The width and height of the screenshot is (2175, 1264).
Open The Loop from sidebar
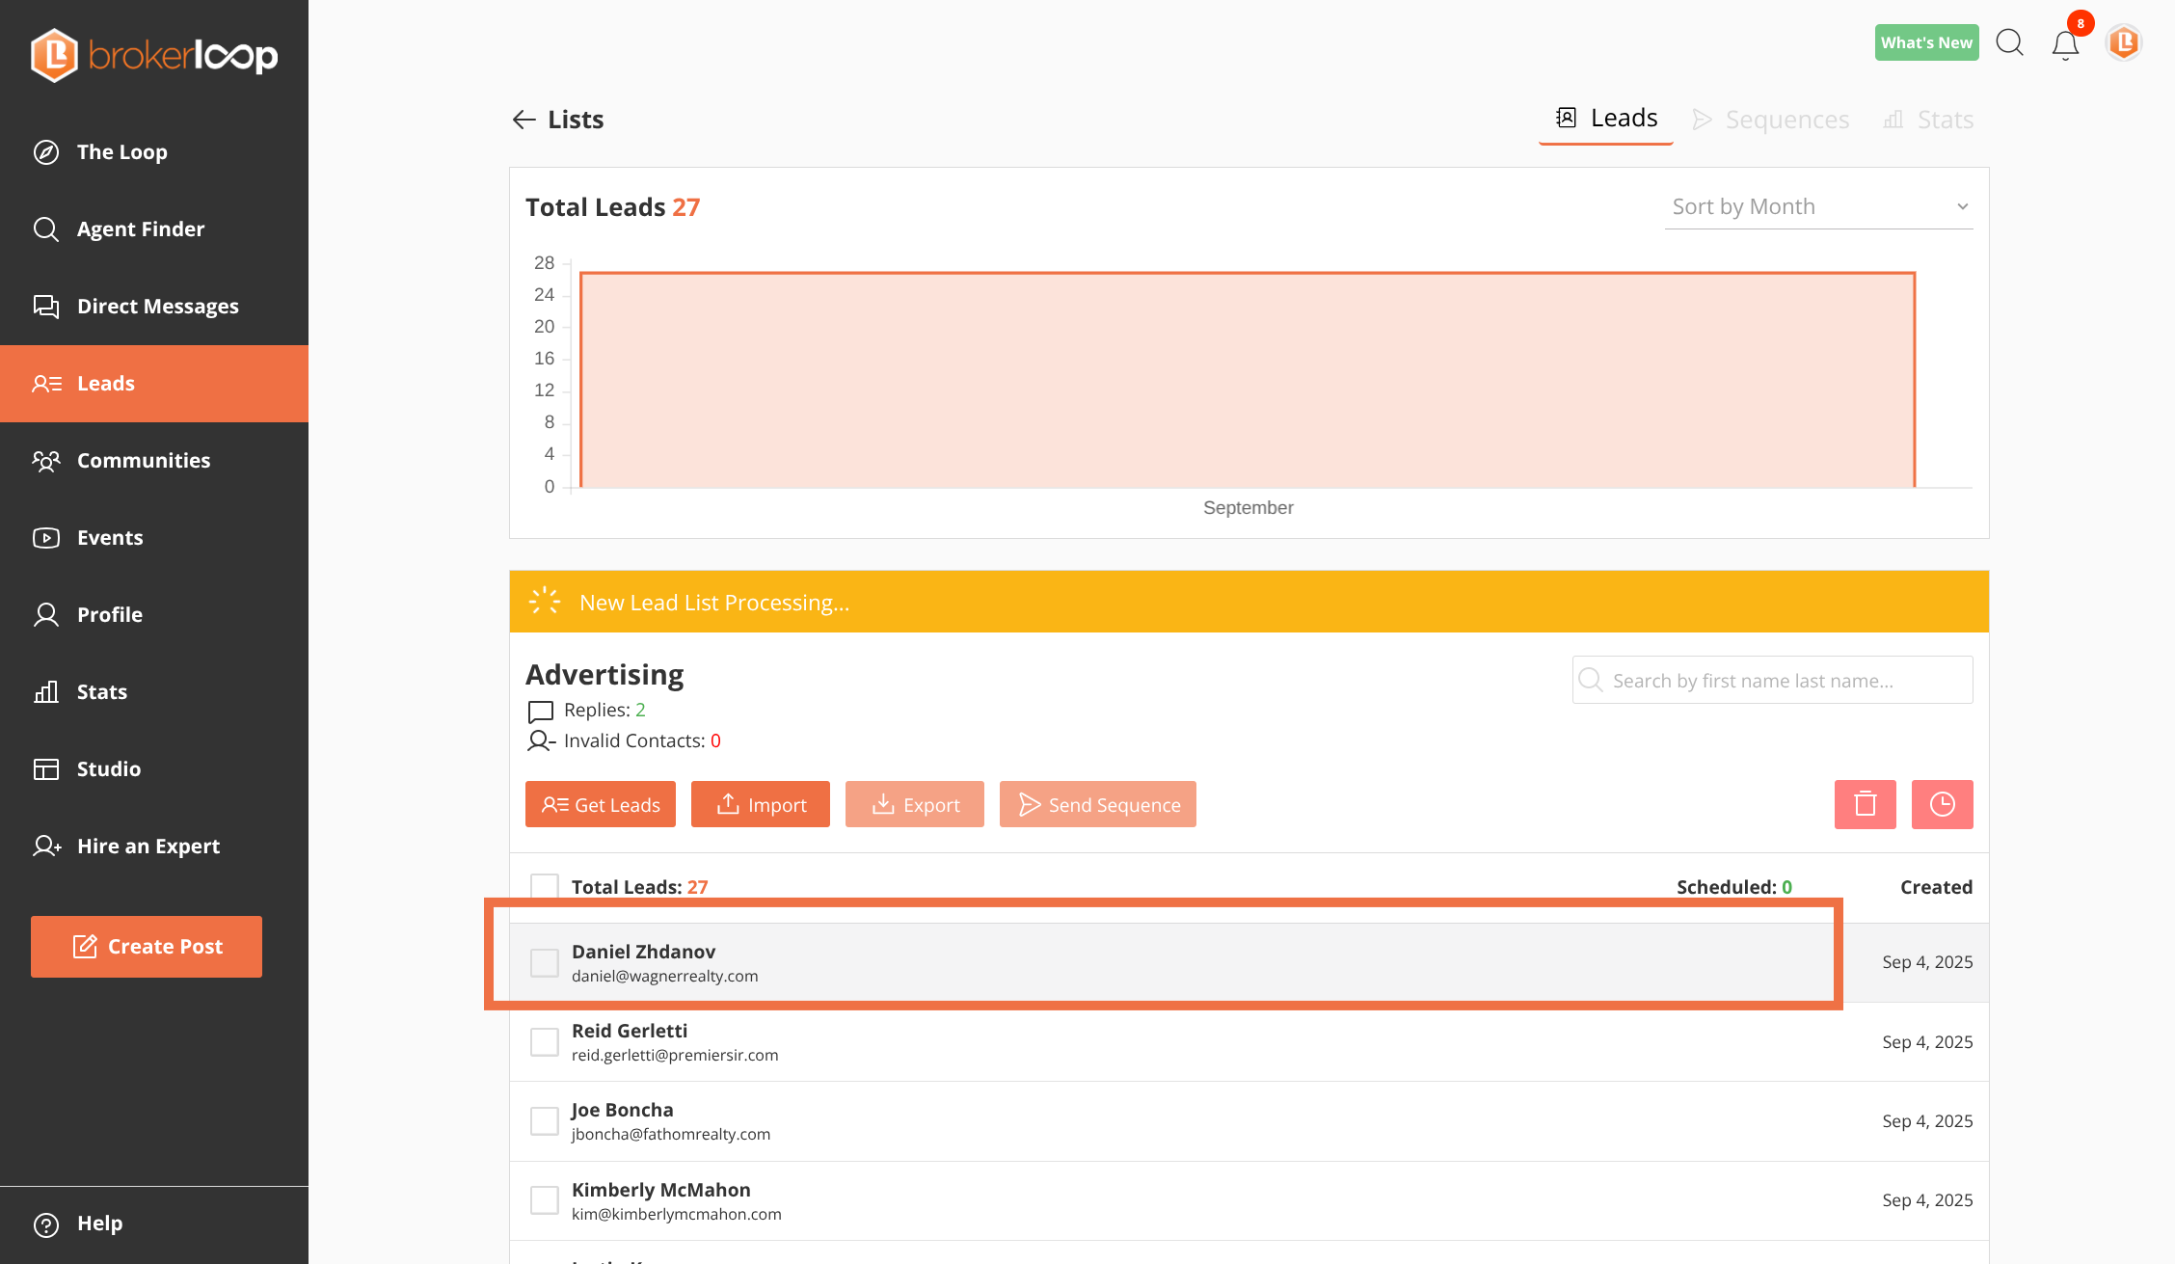click(154, 152)
